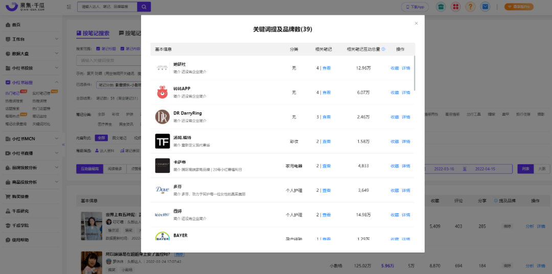Toggle the 笔记标题 search scope checkbox
The image size is (552, 274).
(99, 49)
